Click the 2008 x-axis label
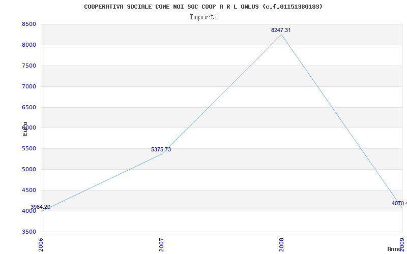This screenshot has height=254, width=407. pyautogui.click(x=281, y=244)
